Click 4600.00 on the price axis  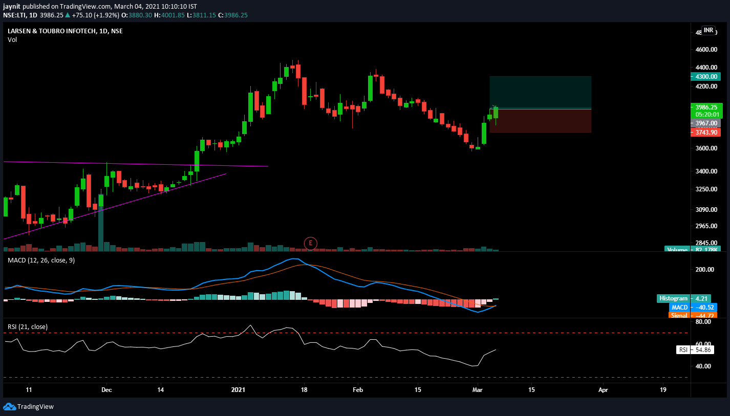[705, 50]
